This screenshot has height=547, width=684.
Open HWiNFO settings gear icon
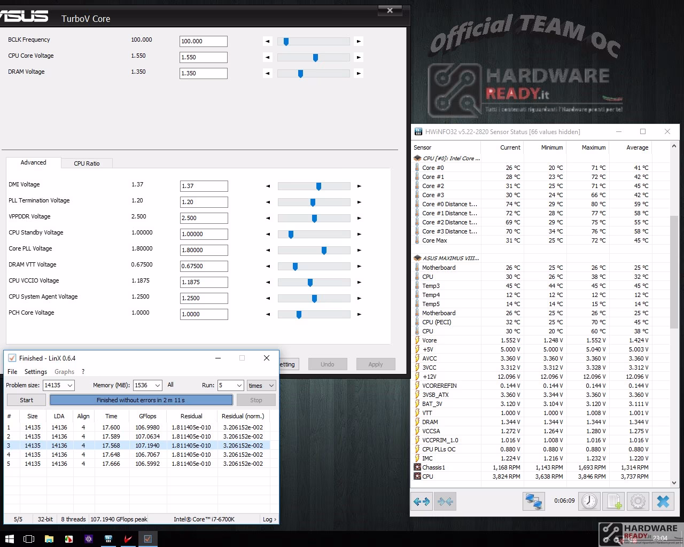pos(638,501)
